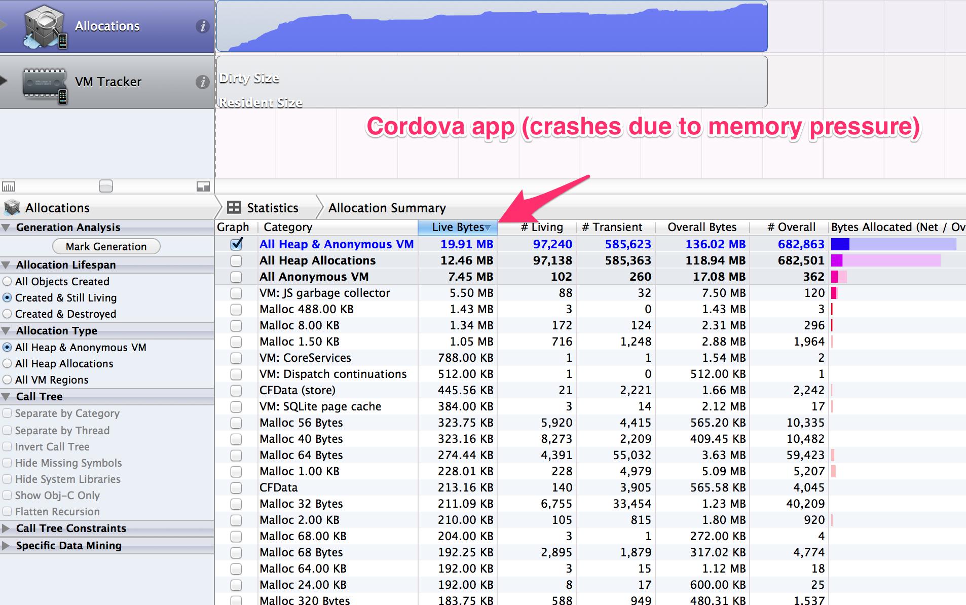The height and width of the screenshot is (605, 966).
Task: Select All VM Regions radio button
Action: click(7, 380)
